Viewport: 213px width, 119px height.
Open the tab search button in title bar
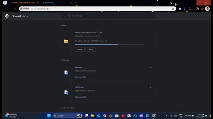pos(5,3)
